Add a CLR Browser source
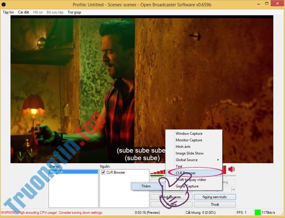Viewport: 285px width, 218px height. click(194, 173)
